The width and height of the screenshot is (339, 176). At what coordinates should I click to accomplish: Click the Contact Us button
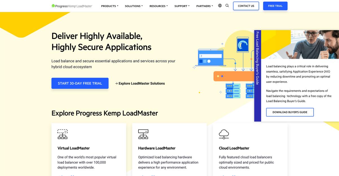[246, 6]
